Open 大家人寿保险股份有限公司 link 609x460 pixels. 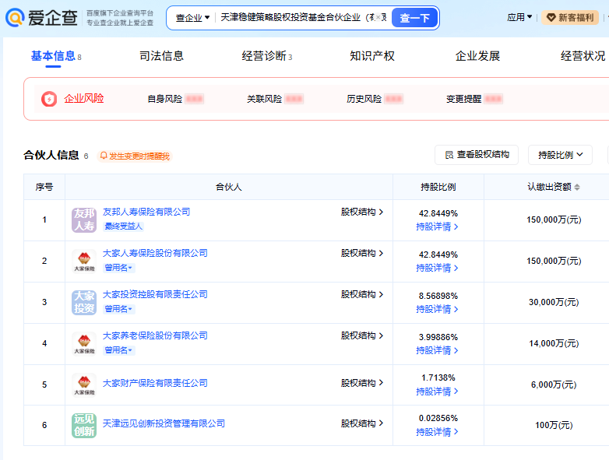155,253
